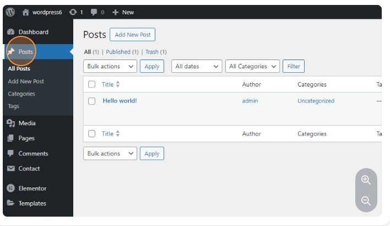Viewport: 390px width, 226px height.
Task: Click the sort arrows beside the top Title header
Action: pyautogui.click(x=118, y=84)
